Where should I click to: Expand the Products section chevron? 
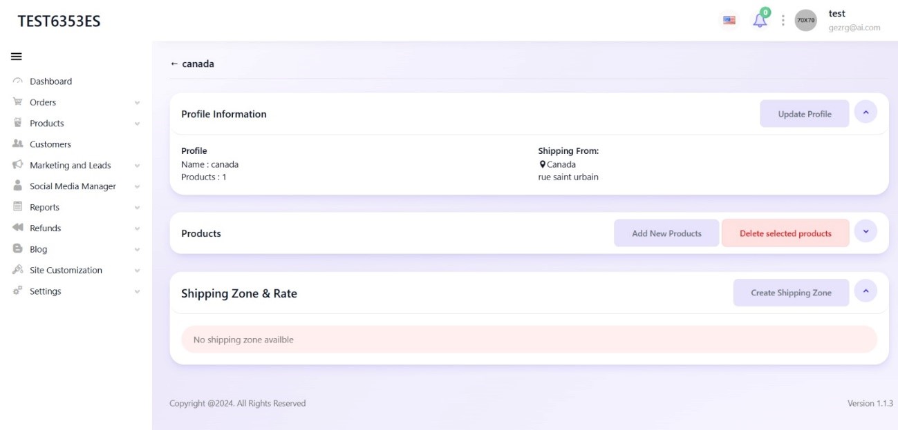click(866, 231)
